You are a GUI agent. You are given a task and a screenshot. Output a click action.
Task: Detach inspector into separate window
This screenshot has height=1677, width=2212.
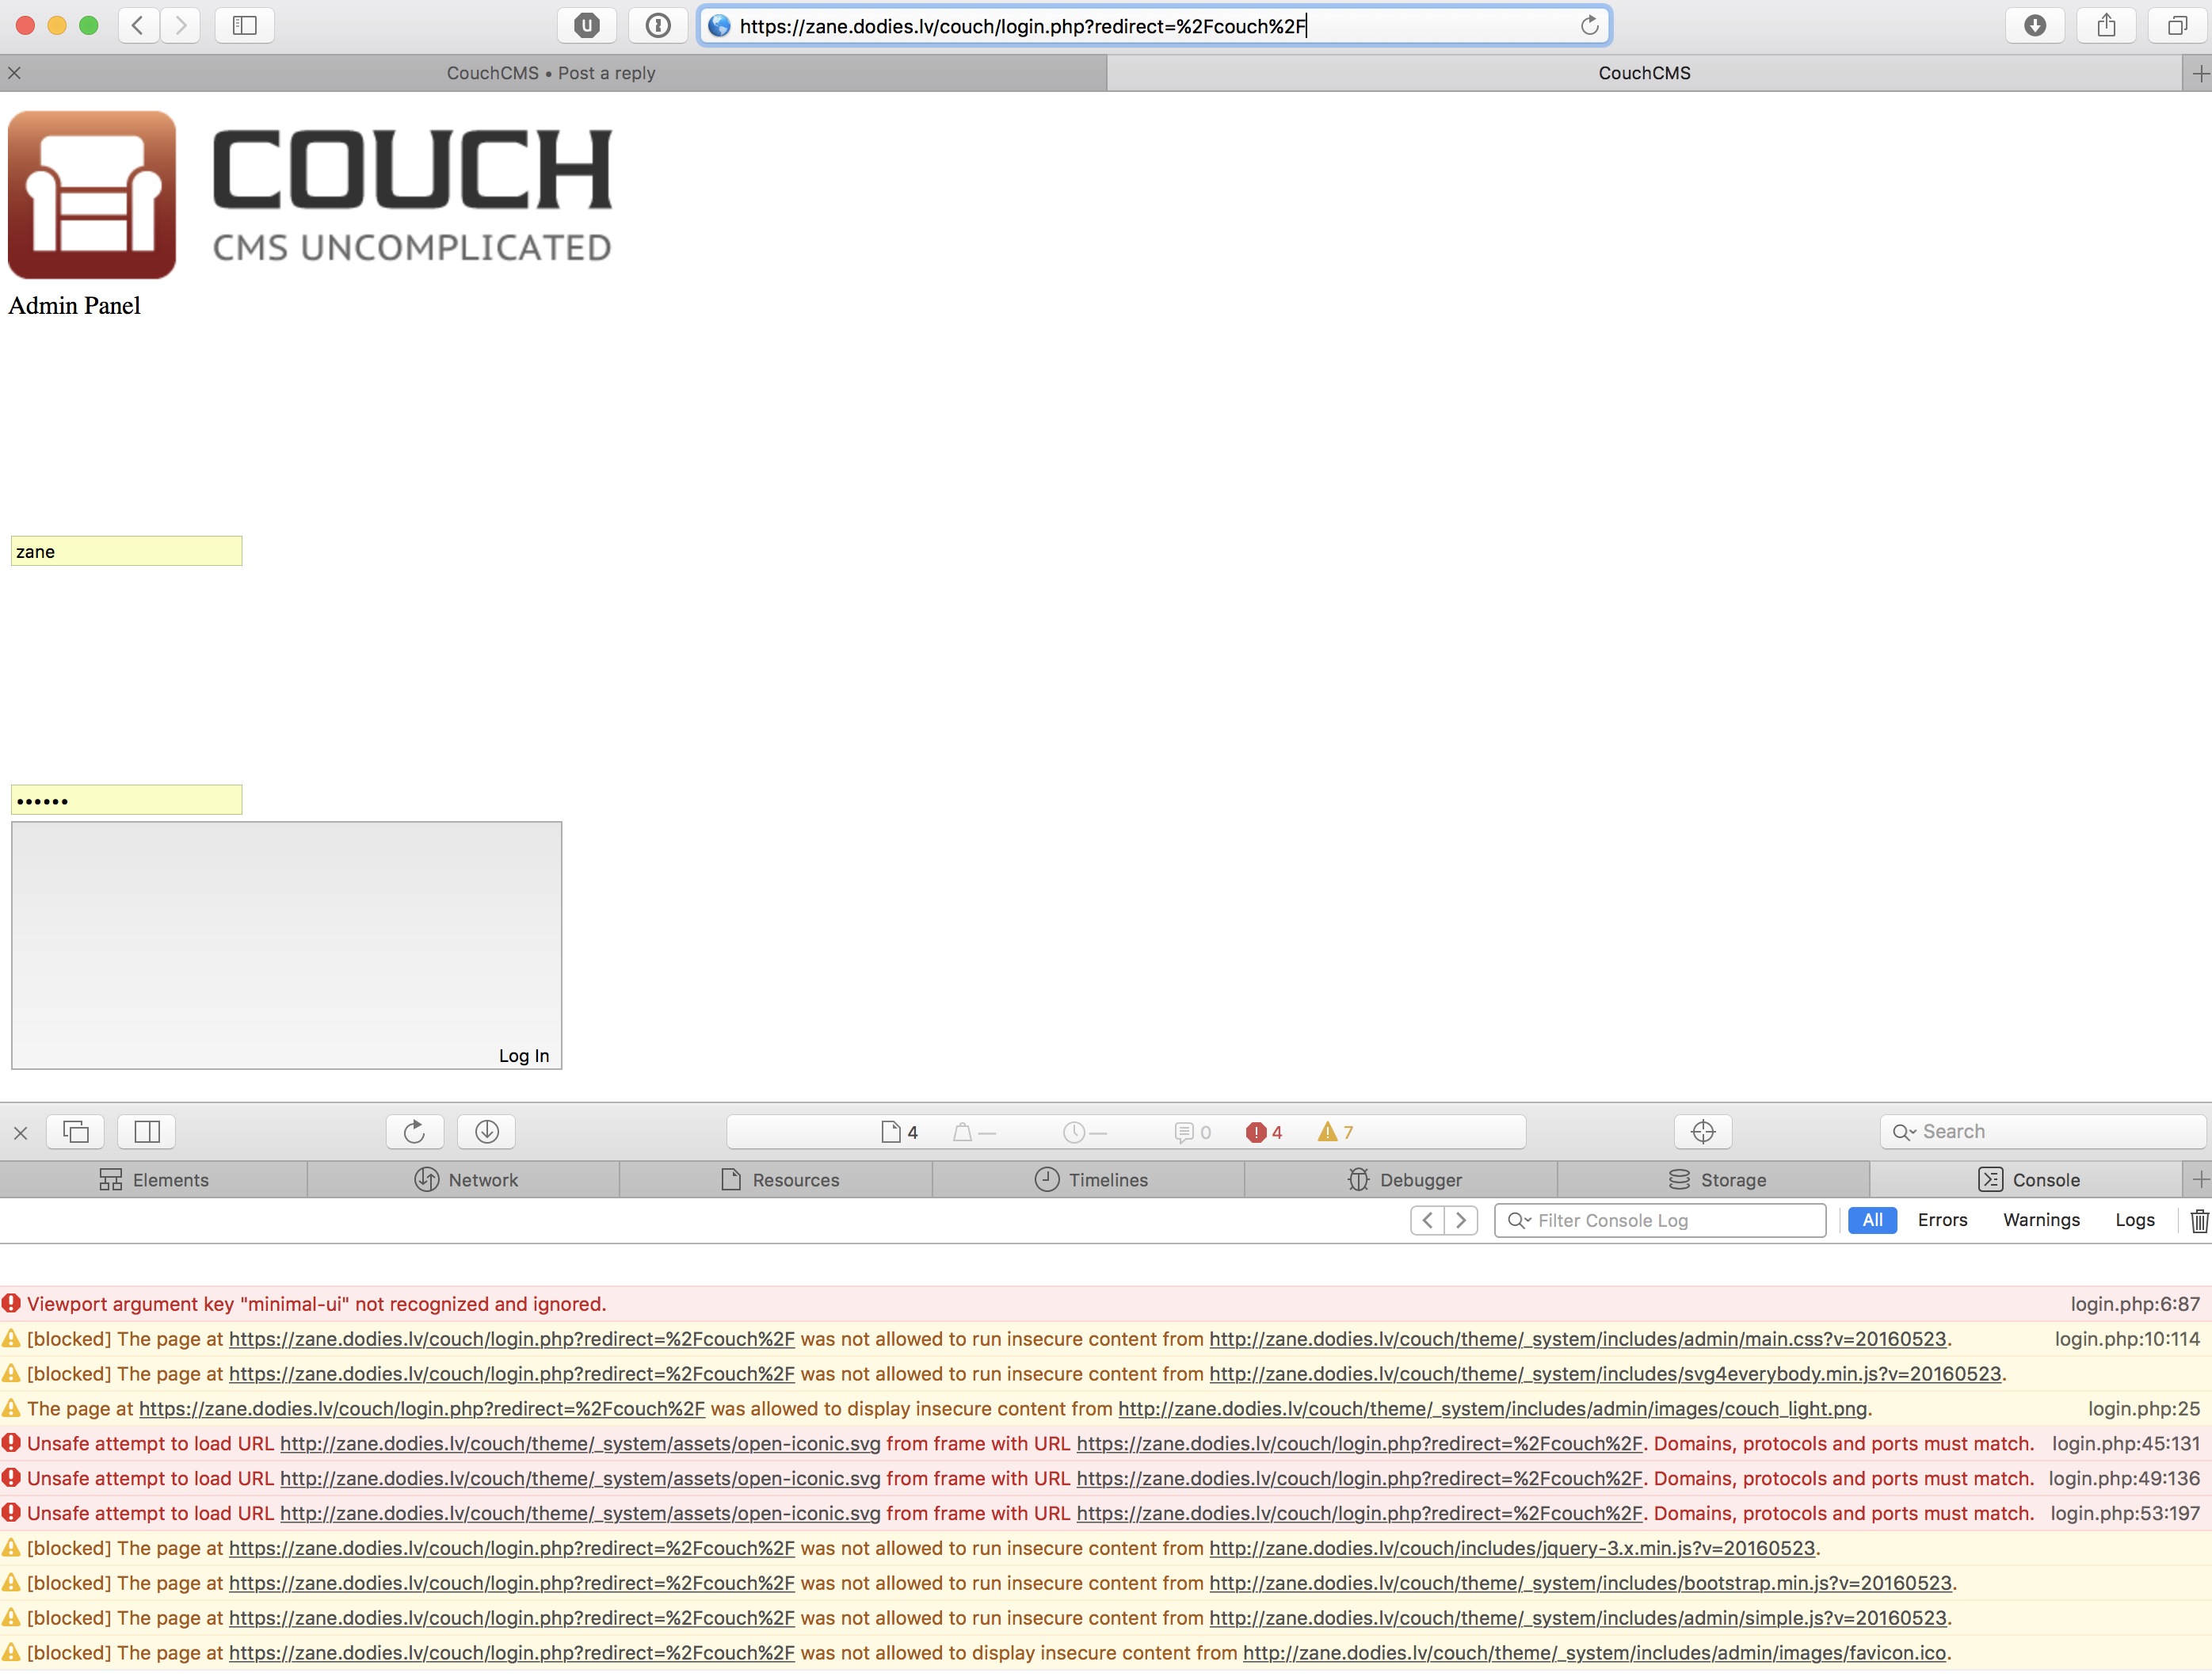[76, 1133]
